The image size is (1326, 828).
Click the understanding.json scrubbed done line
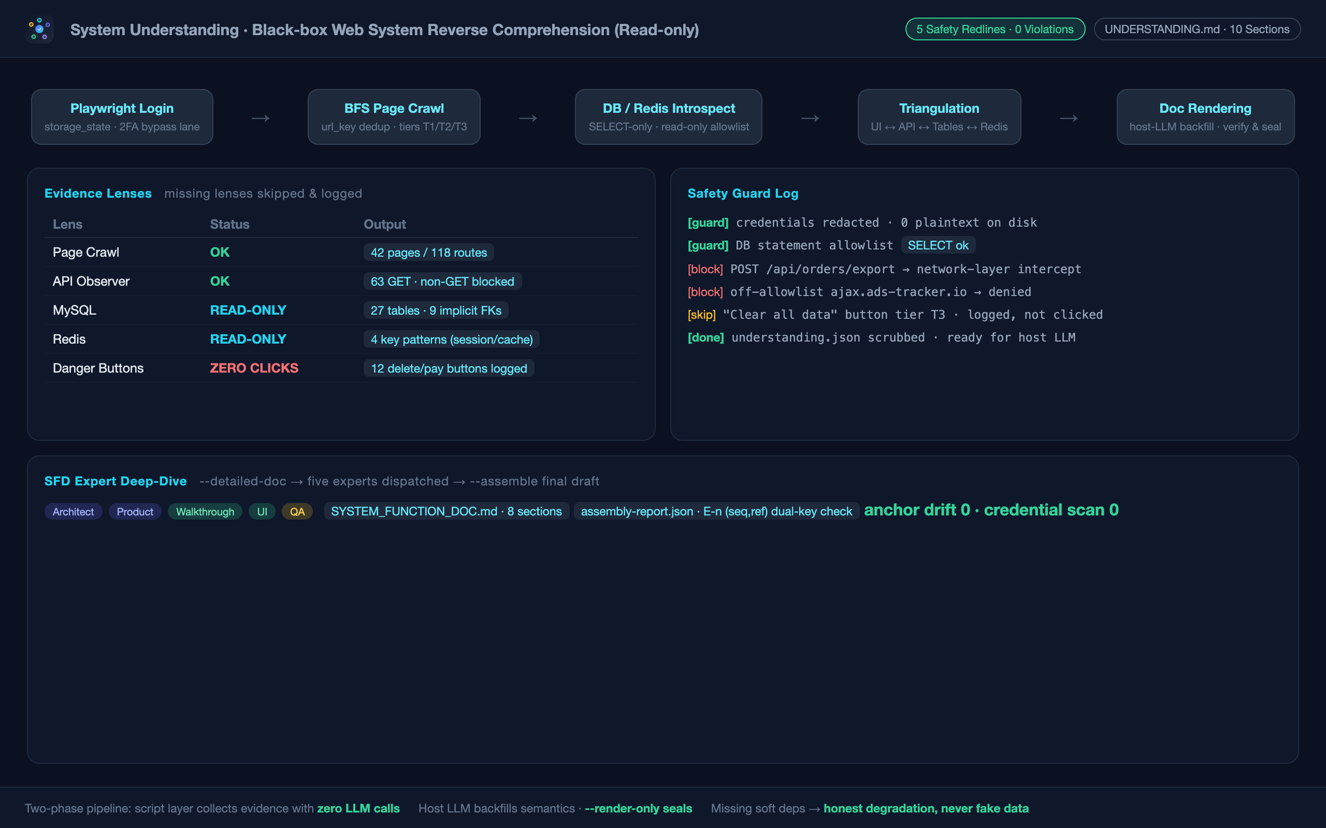point(882,337)
